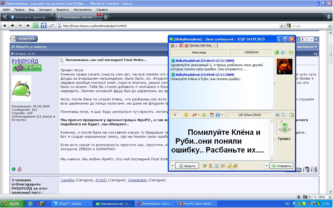Toggle the typing notification keyboard button
Image resolution: width=333 pixels, height=208 pixels.
pos(235,166)
